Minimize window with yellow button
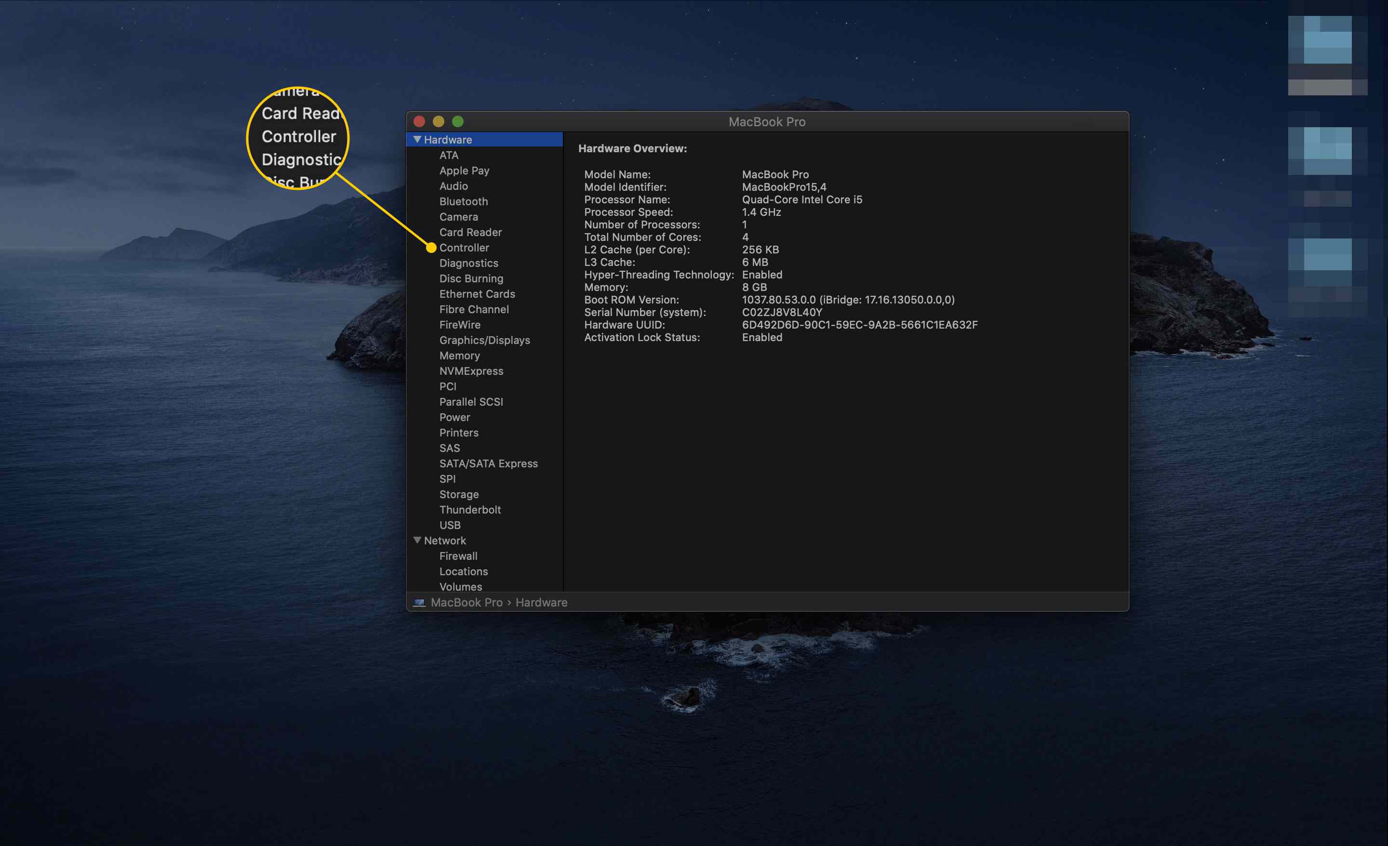Screen dimensions: 1388x846 point(438,121)
